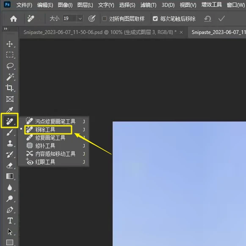Select the Rectangular Marquee tool
The image size is (246, 246).
pyautogui.click(x=10, y=55)
